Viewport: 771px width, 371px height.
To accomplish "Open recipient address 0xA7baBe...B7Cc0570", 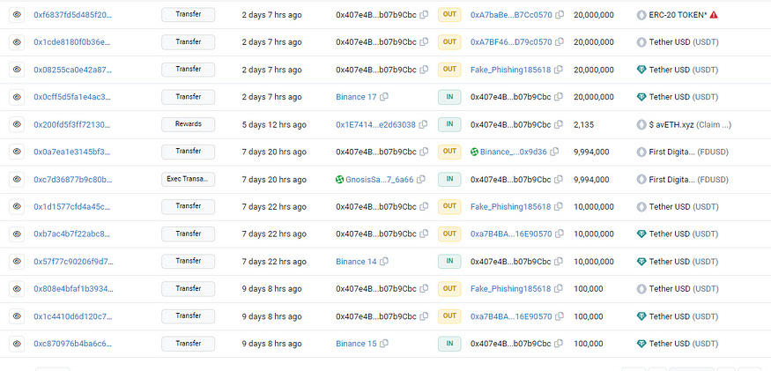I will [511, 15].
